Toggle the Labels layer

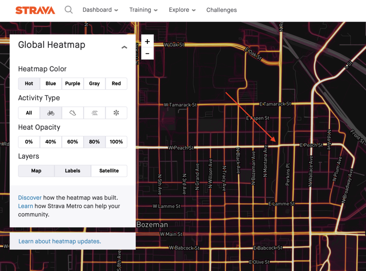[x=73, y=171]
